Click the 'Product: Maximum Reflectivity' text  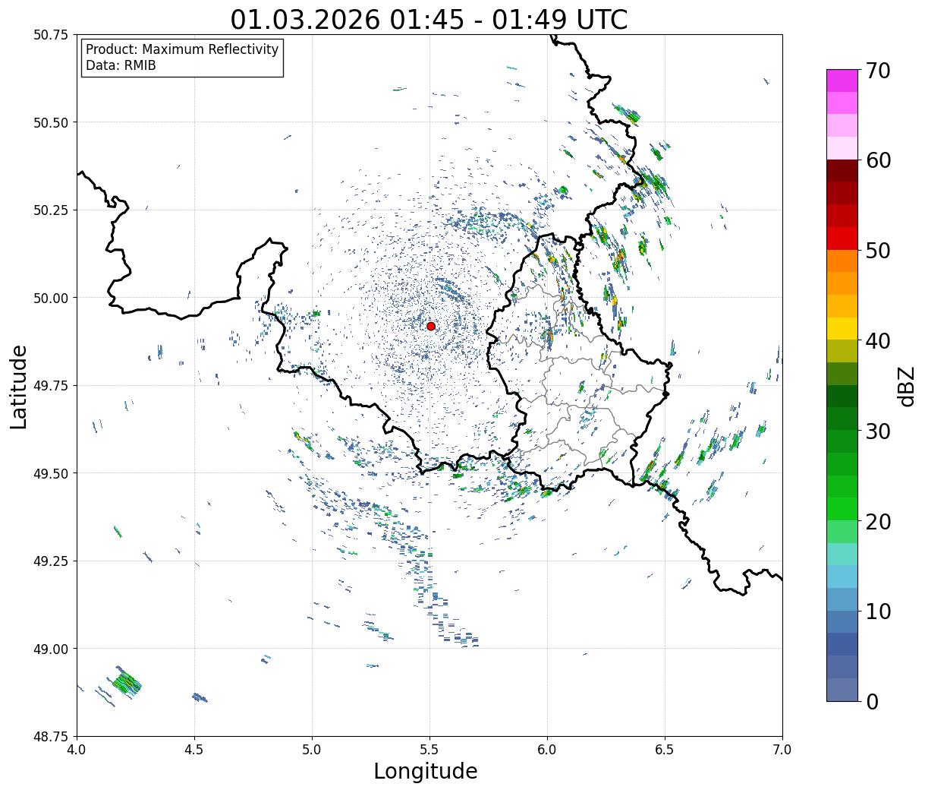(182, 49)
